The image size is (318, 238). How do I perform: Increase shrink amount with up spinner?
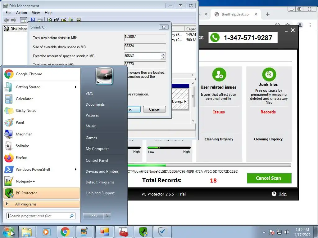click(x=163, y=54)
